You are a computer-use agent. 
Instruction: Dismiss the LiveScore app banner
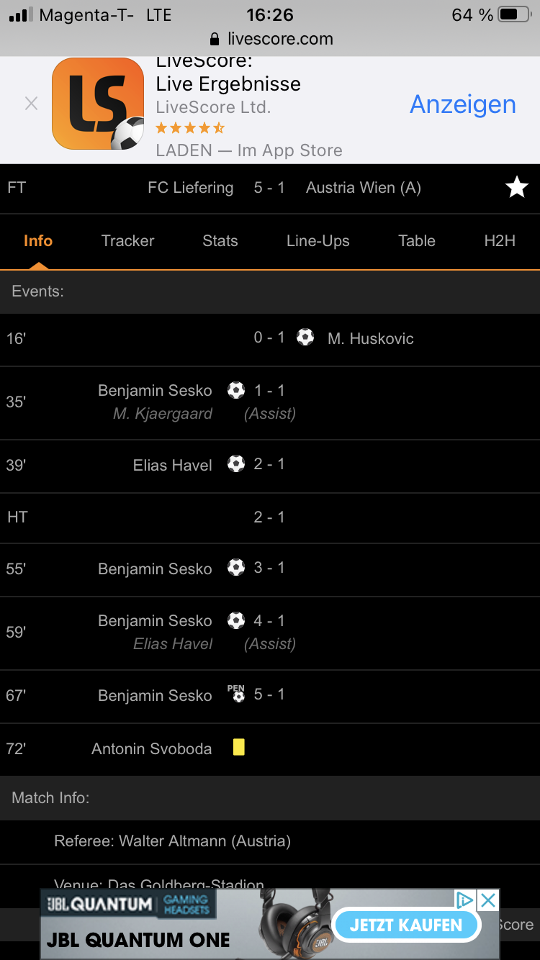point(31,104)
